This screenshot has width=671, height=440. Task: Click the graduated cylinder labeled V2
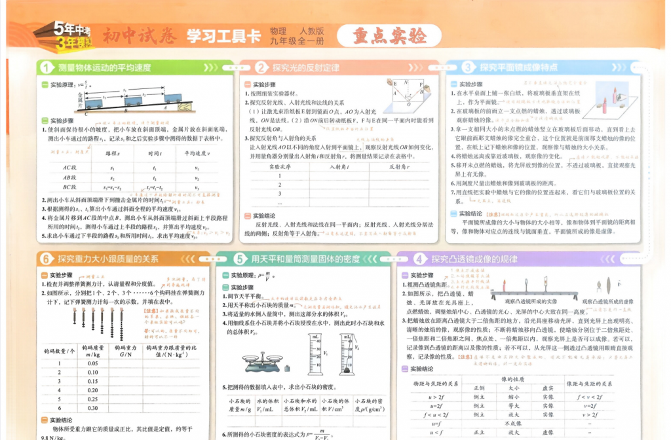point(347,354)
